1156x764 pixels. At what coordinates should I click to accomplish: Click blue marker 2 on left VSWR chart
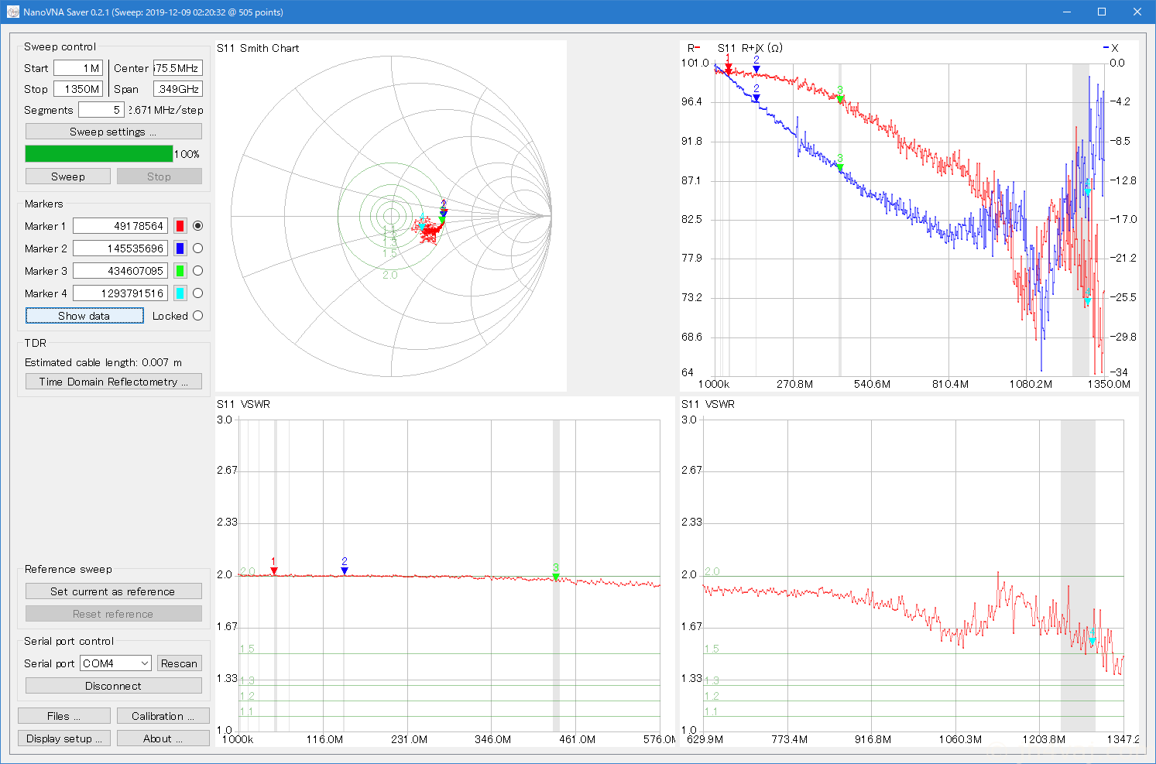(x=345, y=570)
